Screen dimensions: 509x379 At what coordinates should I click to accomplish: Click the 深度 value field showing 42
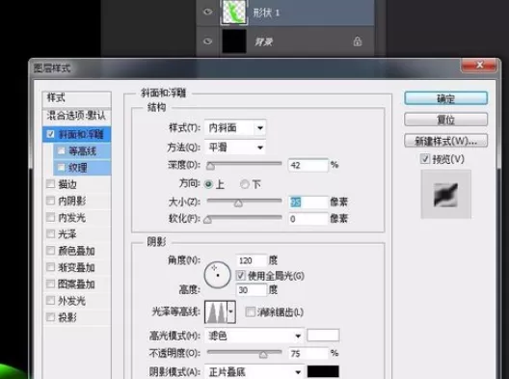tap(308, 165)
